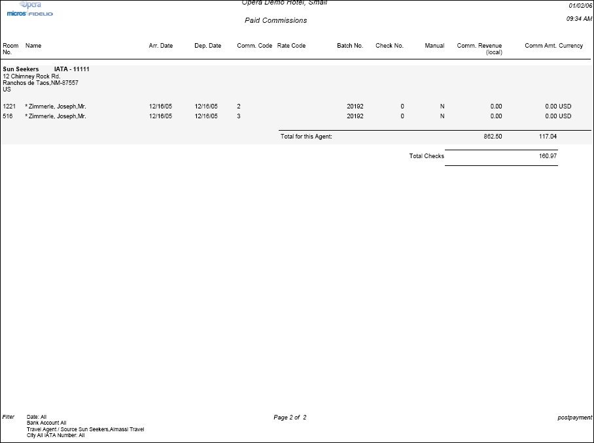Click departure date 12/16/05 in room 516 row
This screenshot has width=594, height=443.
click(x=206, y=116)
